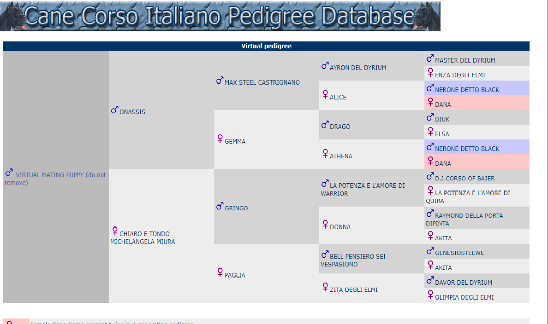Open DAVOR DEL DYRIUM entry
This screenshot has height=324, width=548.
click(x=464, y=283)
